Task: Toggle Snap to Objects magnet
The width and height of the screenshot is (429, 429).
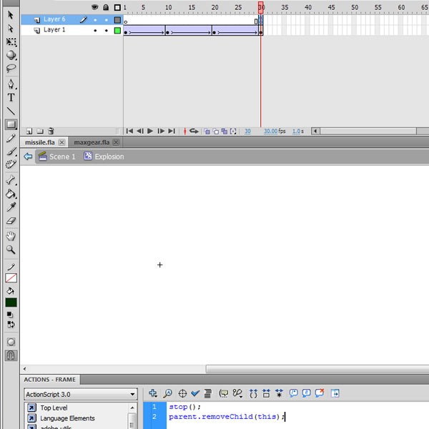Action: coord(11,355)
